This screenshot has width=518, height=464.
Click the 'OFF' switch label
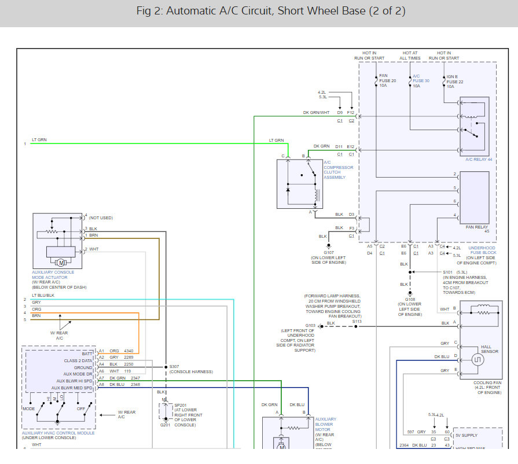[x=80, y=409]
